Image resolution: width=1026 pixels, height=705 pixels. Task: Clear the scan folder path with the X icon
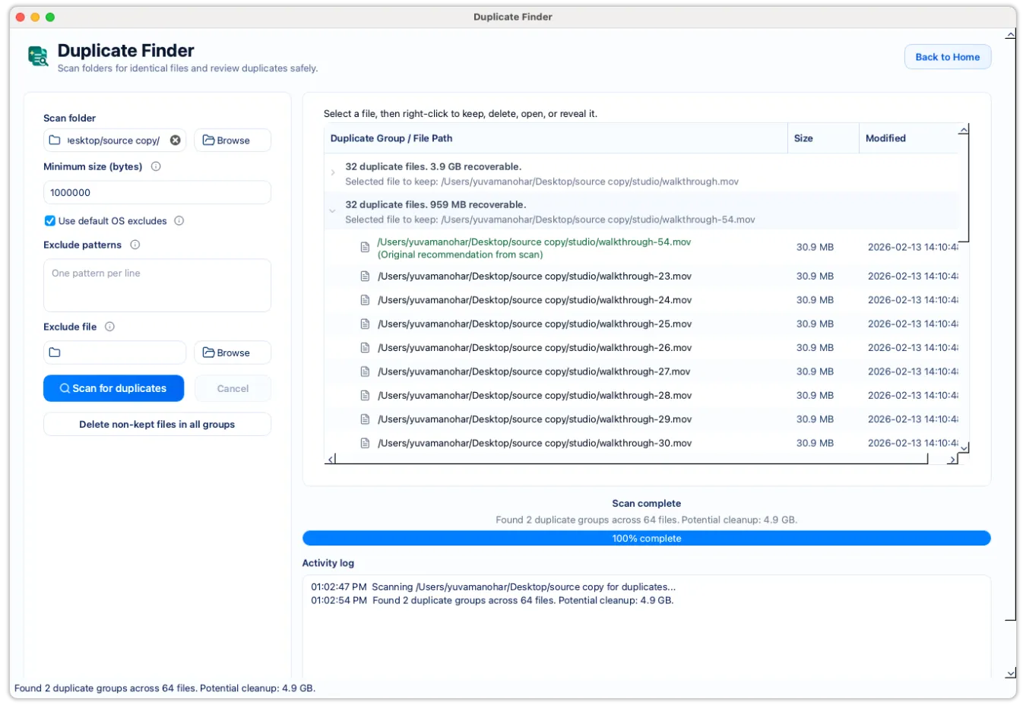coord(176,140)
